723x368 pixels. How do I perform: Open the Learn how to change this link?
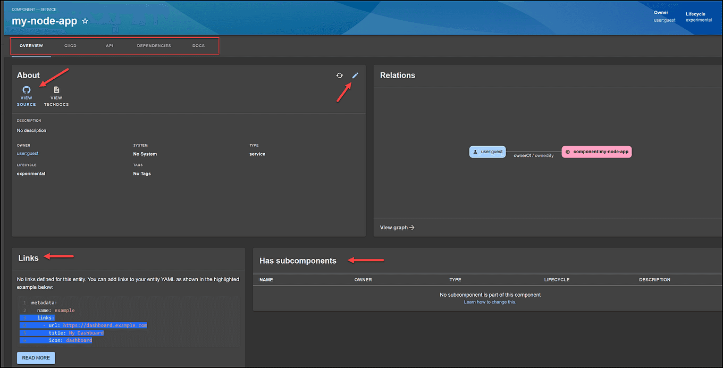[x=490, y=302]
